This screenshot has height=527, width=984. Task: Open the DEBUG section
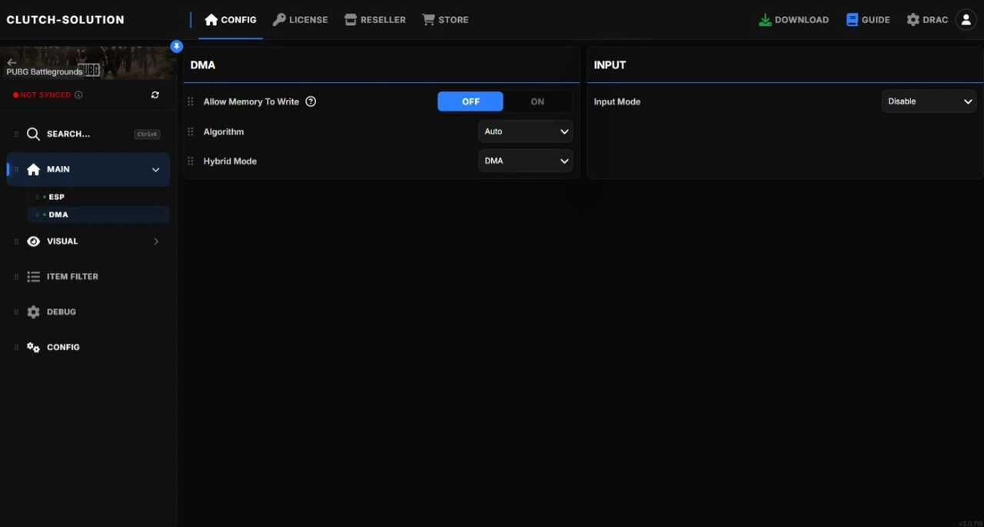click(x=88, y=312)
